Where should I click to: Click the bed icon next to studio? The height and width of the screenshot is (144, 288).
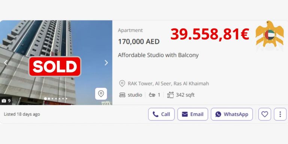click(x=122, y=95)
